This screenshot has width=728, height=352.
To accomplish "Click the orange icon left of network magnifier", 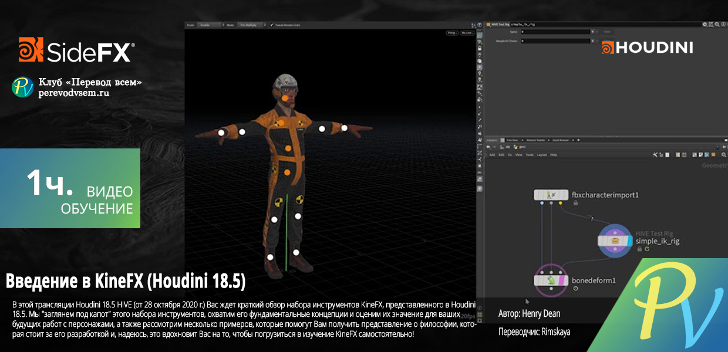I will point(713,155).
